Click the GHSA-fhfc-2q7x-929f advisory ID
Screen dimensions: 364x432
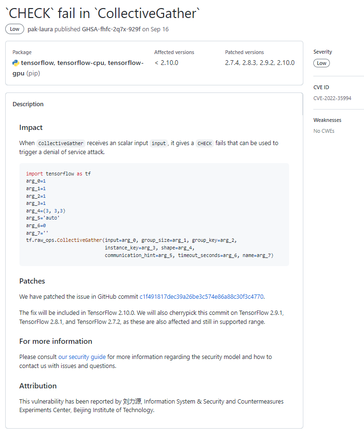point(111,29)
